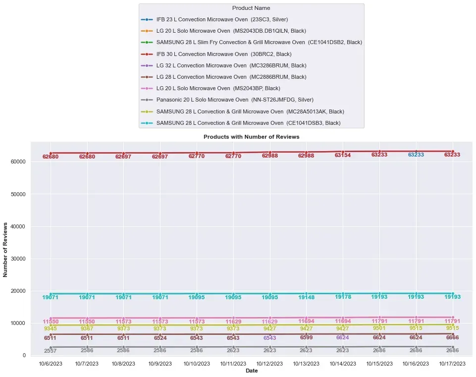The image size is (476, 377).
Task: Click the cyan line swatch beside CE1041DSB3
Action: pyautogui.click(x=147, y=123)
